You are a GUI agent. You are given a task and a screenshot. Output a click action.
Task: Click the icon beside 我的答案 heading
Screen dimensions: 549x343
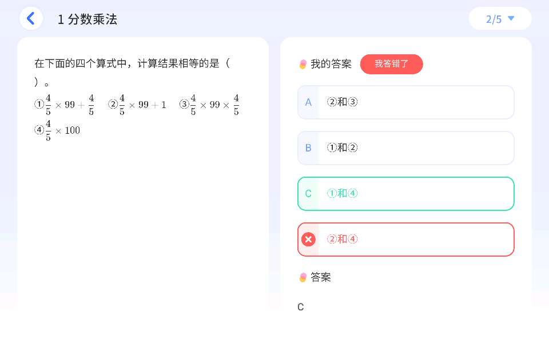pos(303,65)
